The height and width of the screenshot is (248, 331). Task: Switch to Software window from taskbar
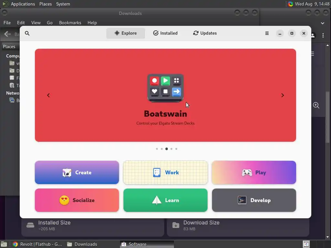147,244
